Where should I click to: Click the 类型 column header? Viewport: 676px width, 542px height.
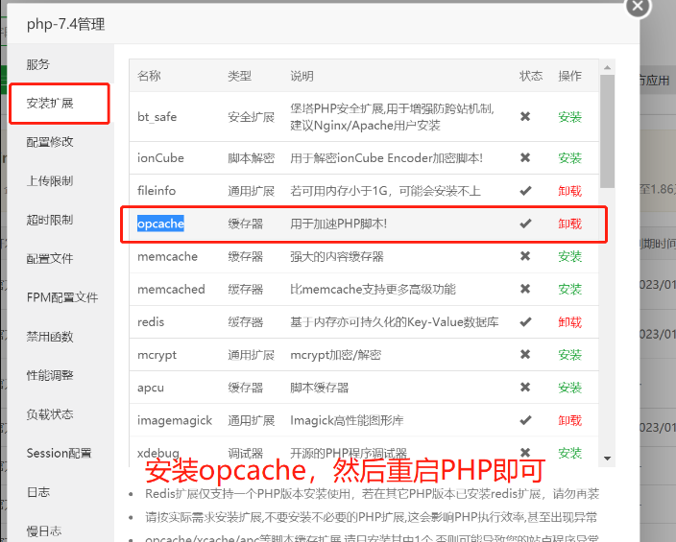pos(240,76)
